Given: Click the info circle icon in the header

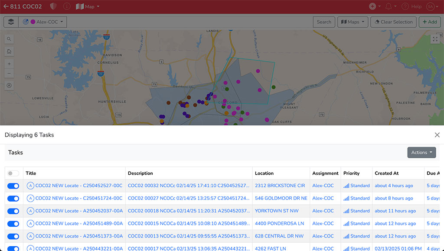Looking at the screenshot, I should tap(67, 7).
